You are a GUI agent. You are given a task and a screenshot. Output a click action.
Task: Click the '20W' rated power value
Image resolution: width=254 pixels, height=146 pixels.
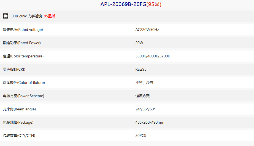pos(139,43)
